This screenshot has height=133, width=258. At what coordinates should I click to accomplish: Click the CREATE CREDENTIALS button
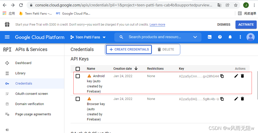pyautogui.click(x=129, y=49)
